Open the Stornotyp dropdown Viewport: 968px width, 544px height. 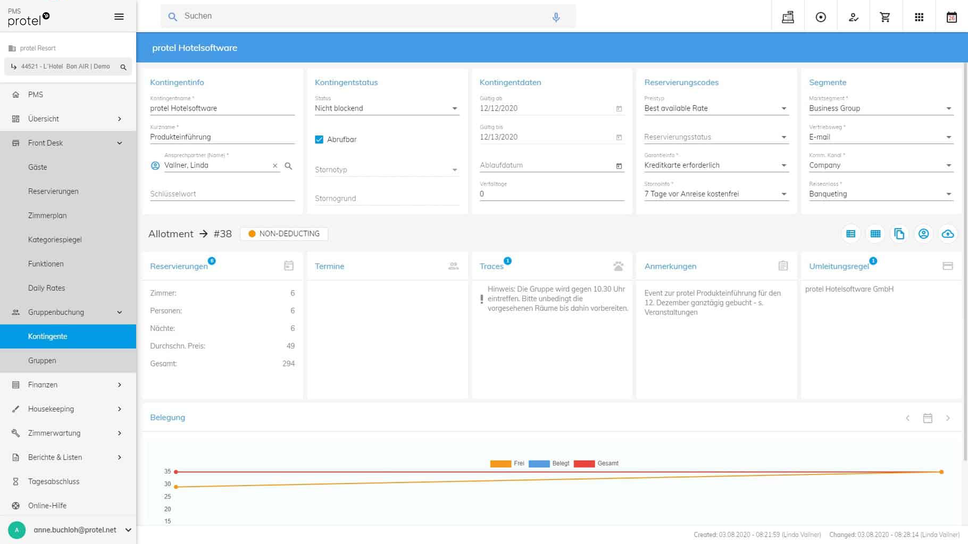pyautogui.click(x=387, y=170)
